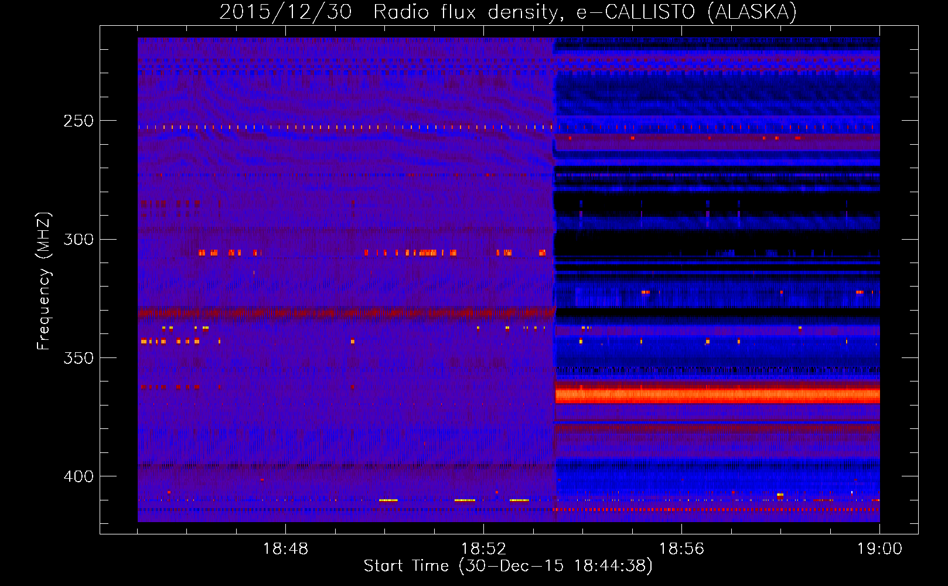Viewport: 948px width, 586px height.
Task: Click the 18:56 time tick label
Action: coord(681,549)
